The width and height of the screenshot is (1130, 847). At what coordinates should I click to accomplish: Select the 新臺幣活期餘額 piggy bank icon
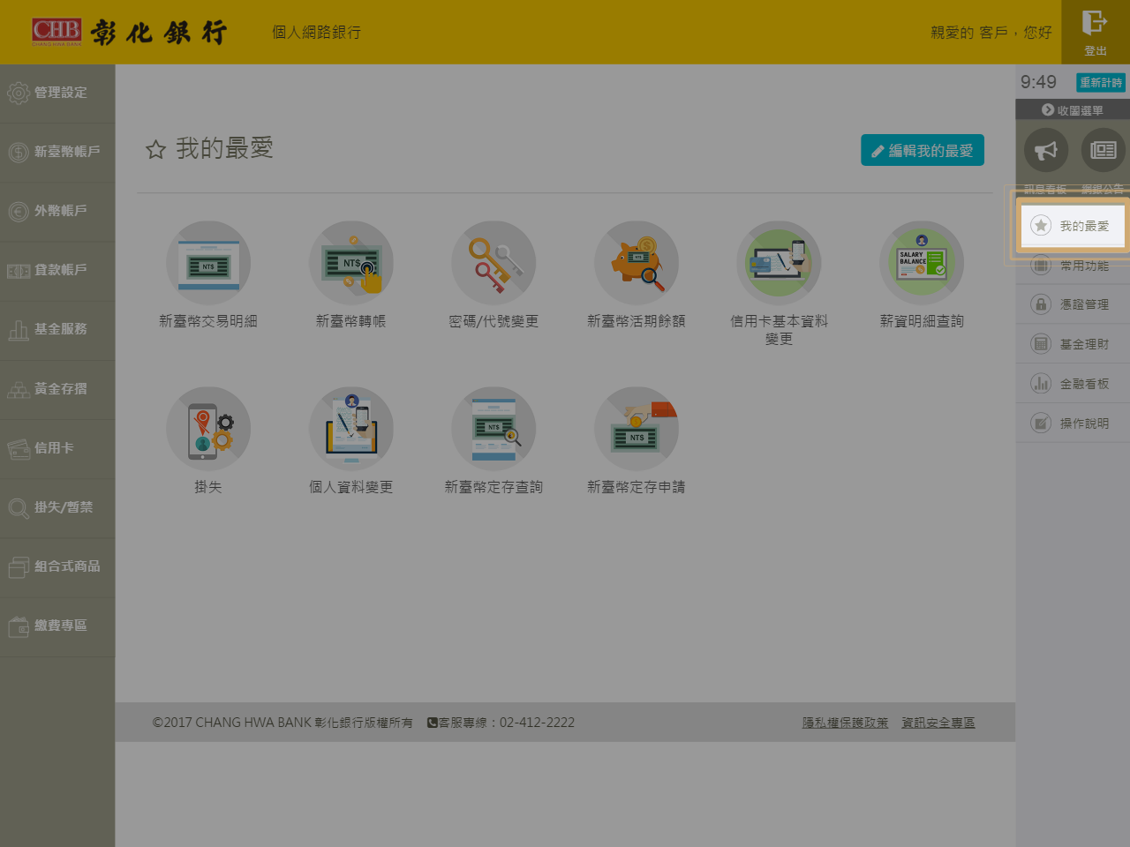pyautogui.click(x=637, y=263)
